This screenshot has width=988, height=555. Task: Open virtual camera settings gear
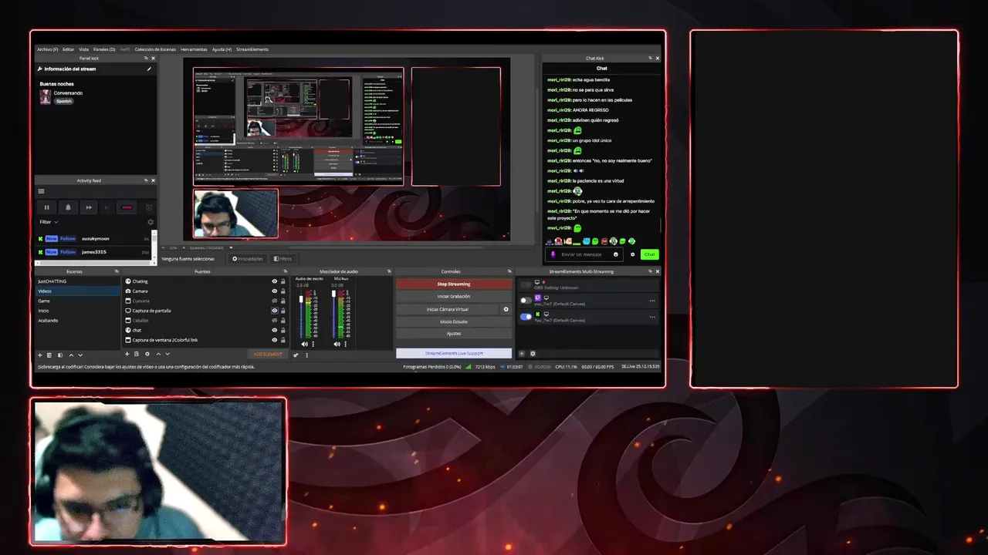click(506, 309)
